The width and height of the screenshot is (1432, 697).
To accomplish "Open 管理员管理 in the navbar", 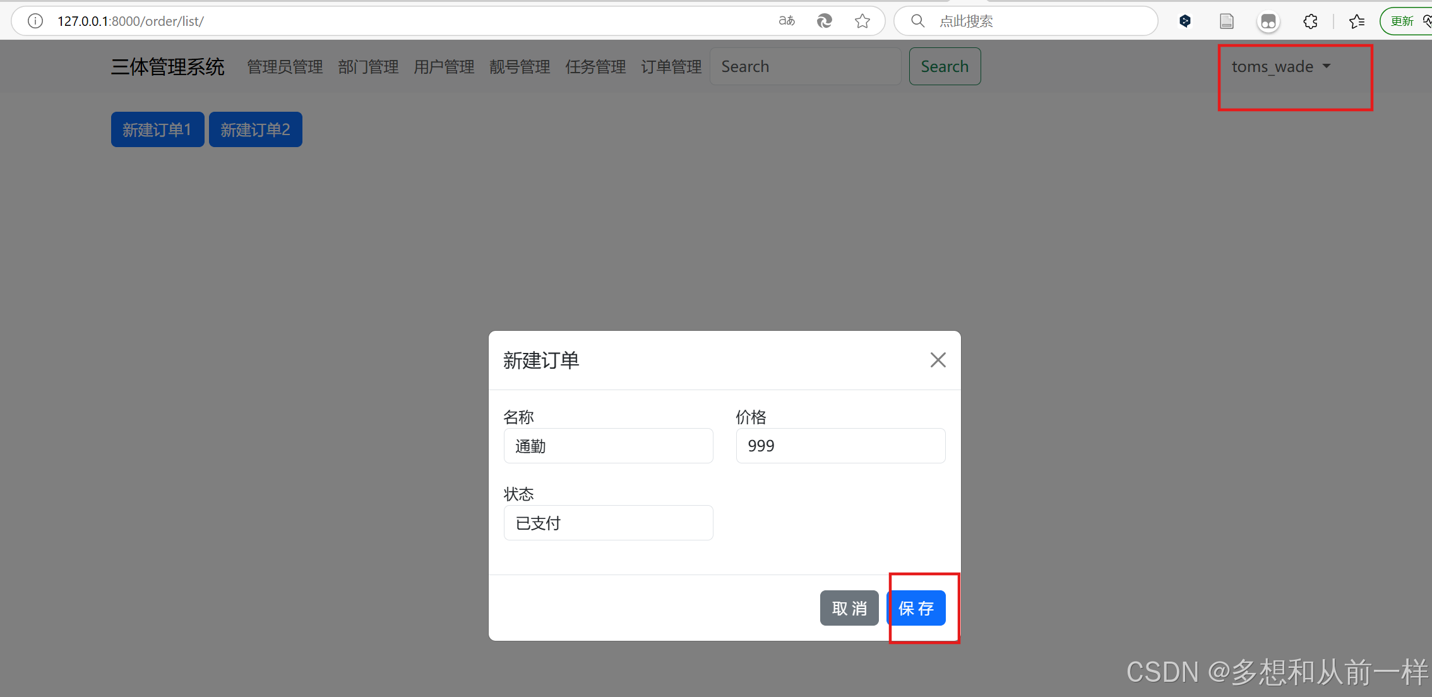I will 285,66.
